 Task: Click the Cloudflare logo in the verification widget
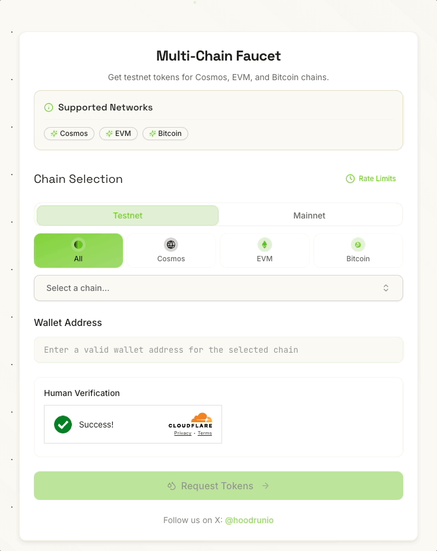[x=191, y=422]
